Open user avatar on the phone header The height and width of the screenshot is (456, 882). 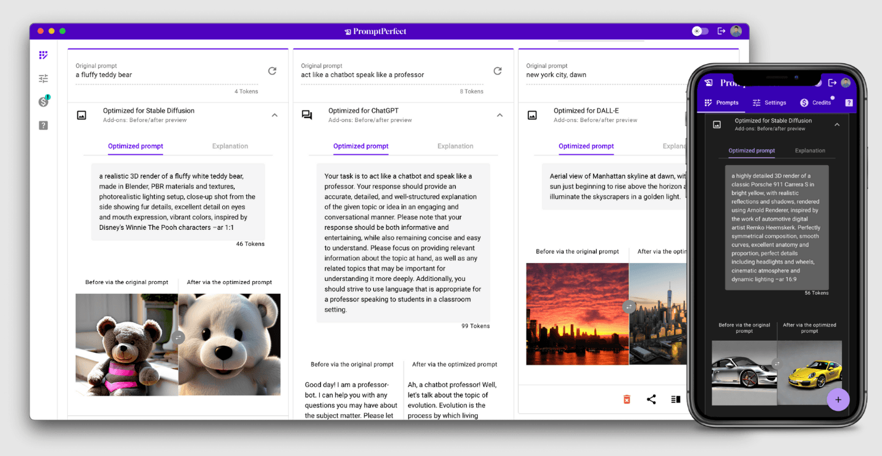pyautogui.click(x=846, y=83)
